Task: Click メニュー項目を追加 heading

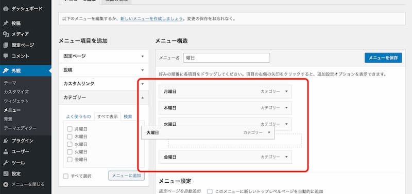Action: pyautogui.click(x=83, y=41)
